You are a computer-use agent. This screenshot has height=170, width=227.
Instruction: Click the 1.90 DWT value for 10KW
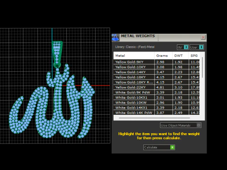(178, 102)
